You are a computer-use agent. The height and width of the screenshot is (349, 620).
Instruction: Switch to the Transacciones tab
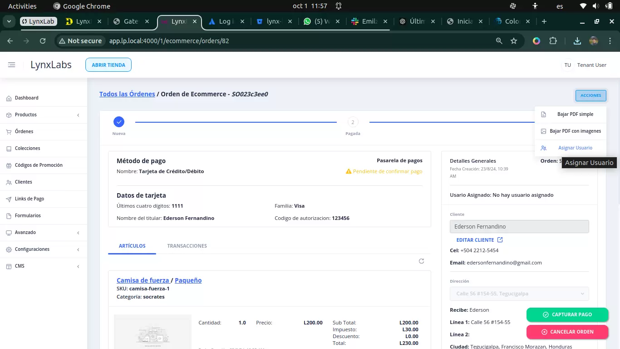pyautogui.click(x=187, y=246)
